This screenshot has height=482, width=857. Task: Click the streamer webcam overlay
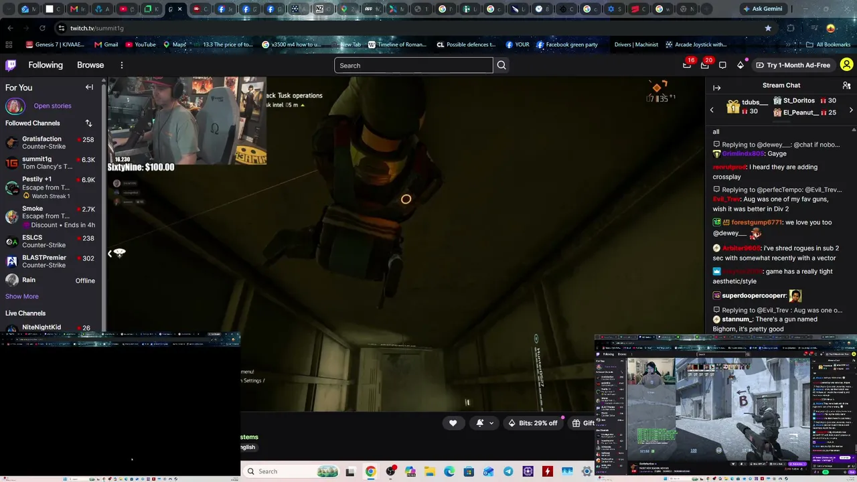click(187, 120)
